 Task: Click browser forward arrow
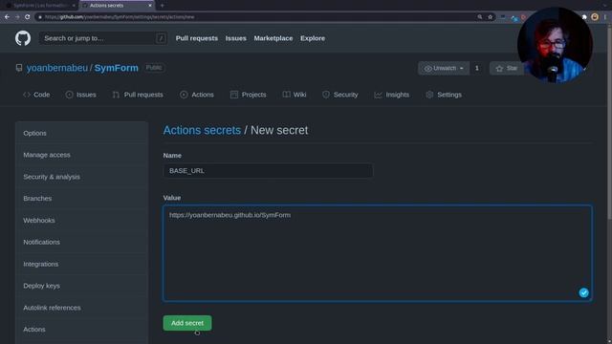click(17, 17)
